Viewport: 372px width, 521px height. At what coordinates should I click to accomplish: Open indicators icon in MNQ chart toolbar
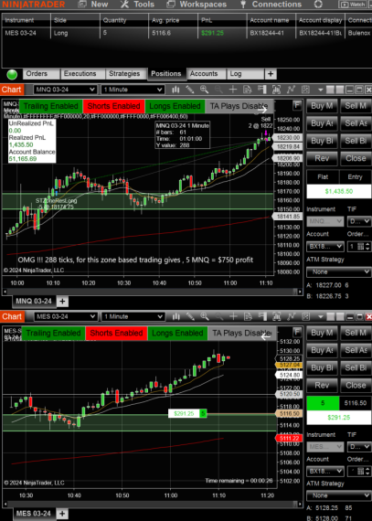[x=291, y=90]
